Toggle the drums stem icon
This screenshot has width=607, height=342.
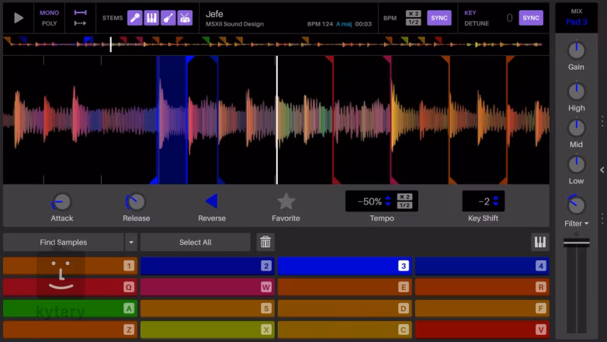[x=186, y=18]
